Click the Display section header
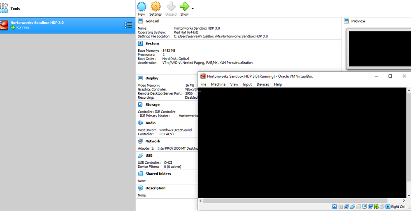 152,78
